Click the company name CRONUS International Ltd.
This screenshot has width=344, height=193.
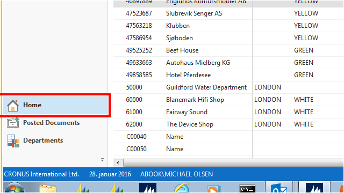[x=41, y=174]
